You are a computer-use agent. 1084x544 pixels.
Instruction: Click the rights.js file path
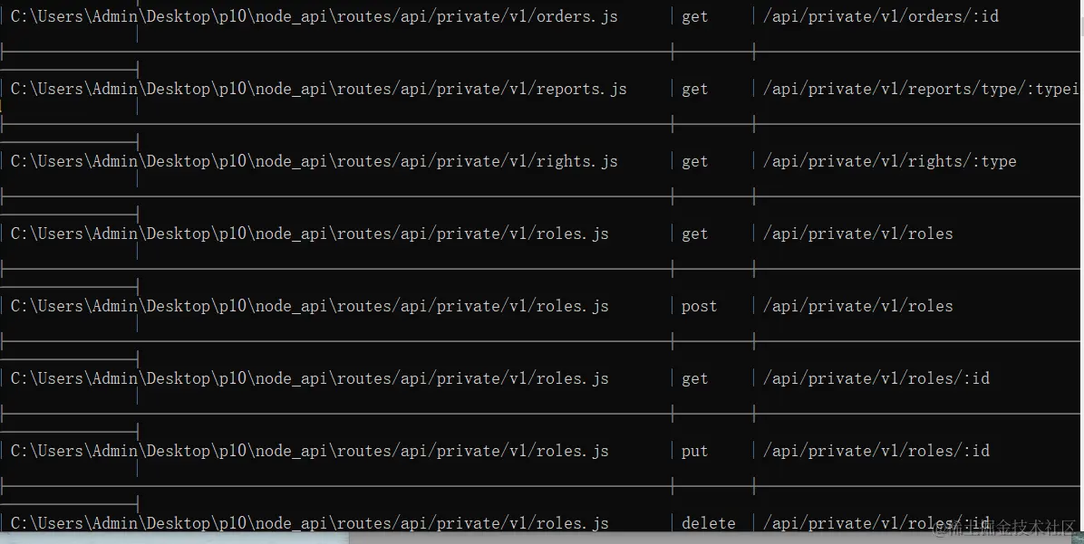315,161
